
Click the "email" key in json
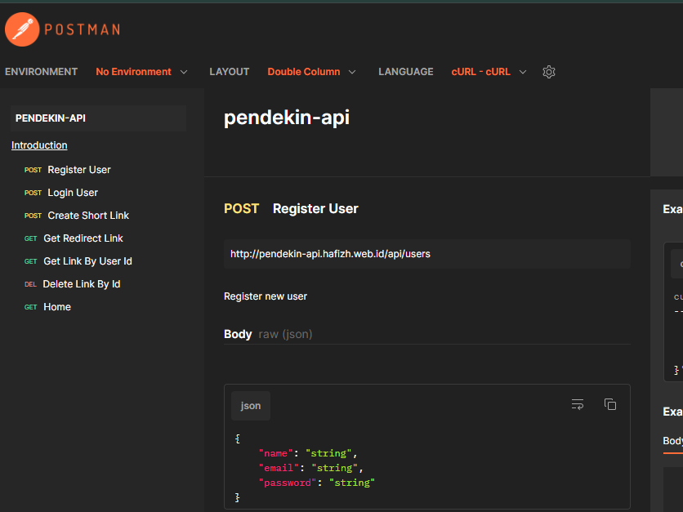(279, 468)
